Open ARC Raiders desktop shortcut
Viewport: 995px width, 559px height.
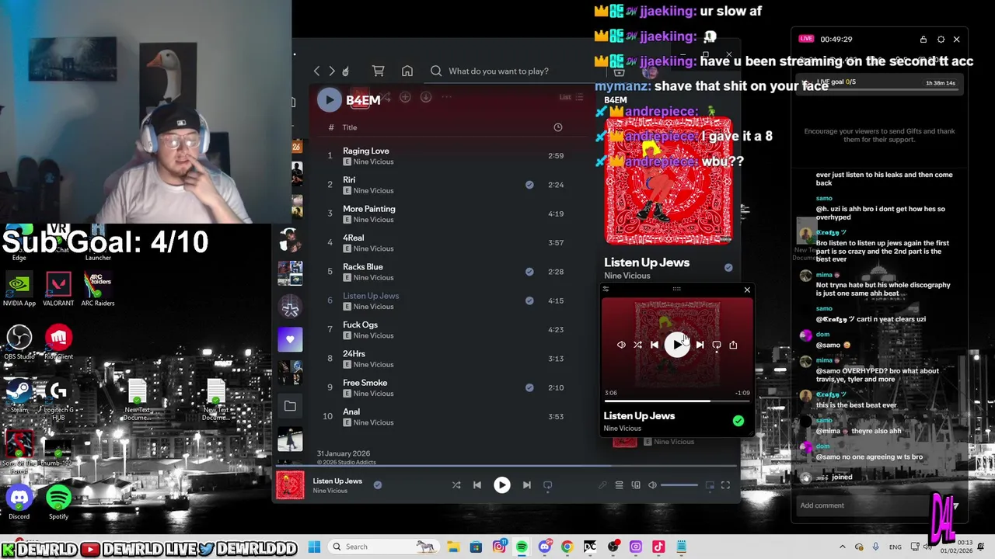[x=97, y=289]
